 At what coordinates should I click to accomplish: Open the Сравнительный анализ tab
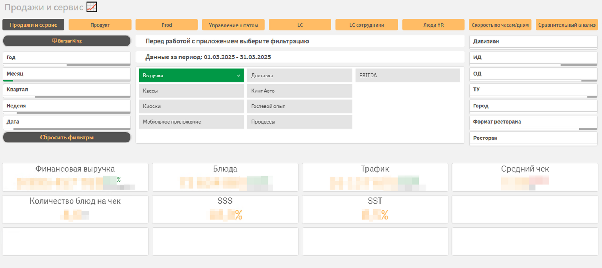[x=567, y=25]
